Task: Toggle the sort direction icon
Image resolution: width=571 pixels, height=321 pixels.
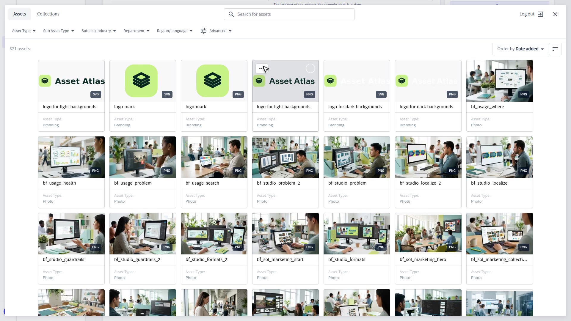Action: (555, 49)
